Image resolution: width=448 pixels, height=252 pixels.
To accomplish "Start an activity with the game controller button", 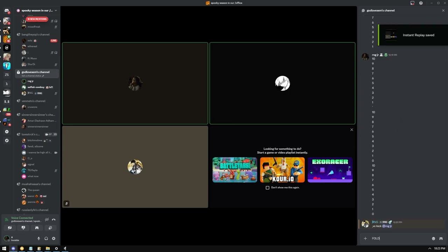I will [x=37, y=228].
